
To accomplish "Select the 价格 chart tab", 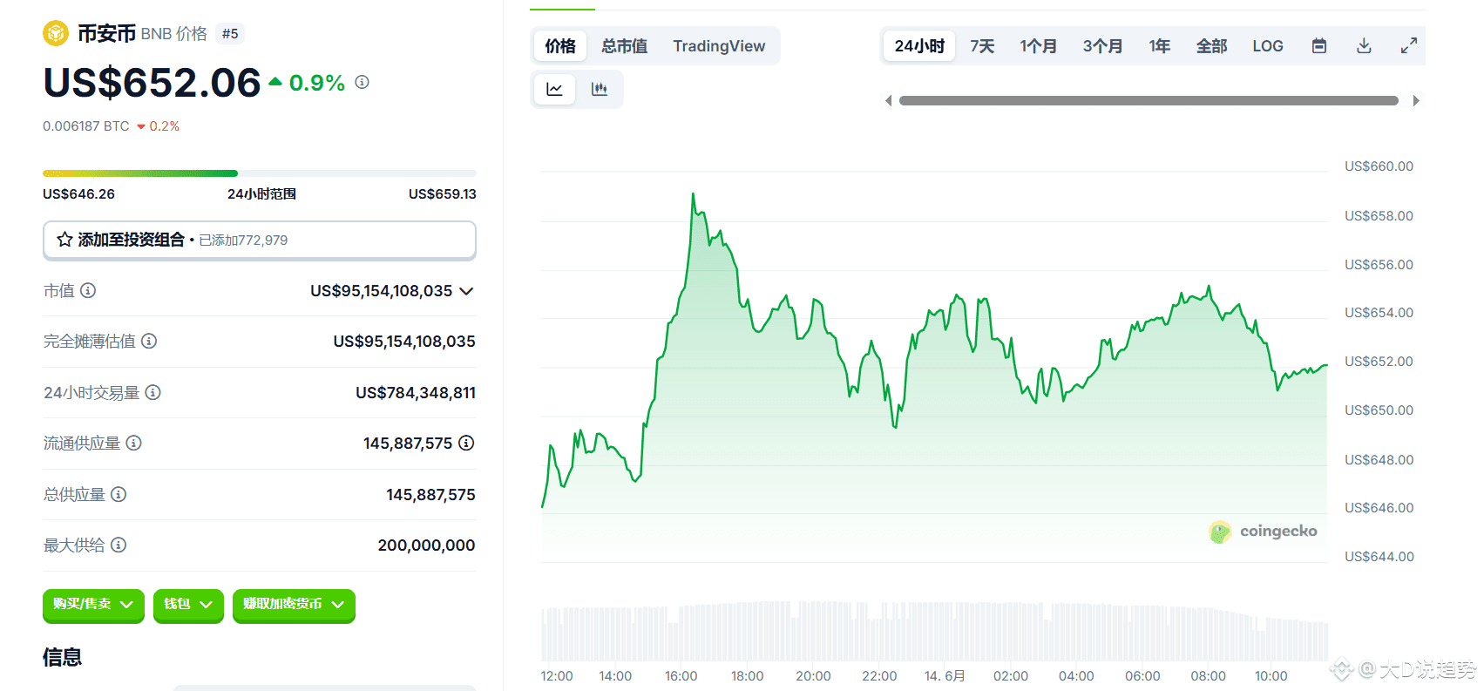I will pos(560,46).
